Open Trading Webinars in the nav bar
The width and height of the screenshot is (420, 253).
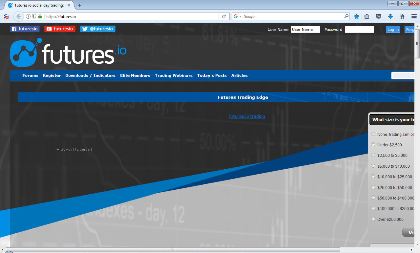(174, 75)
